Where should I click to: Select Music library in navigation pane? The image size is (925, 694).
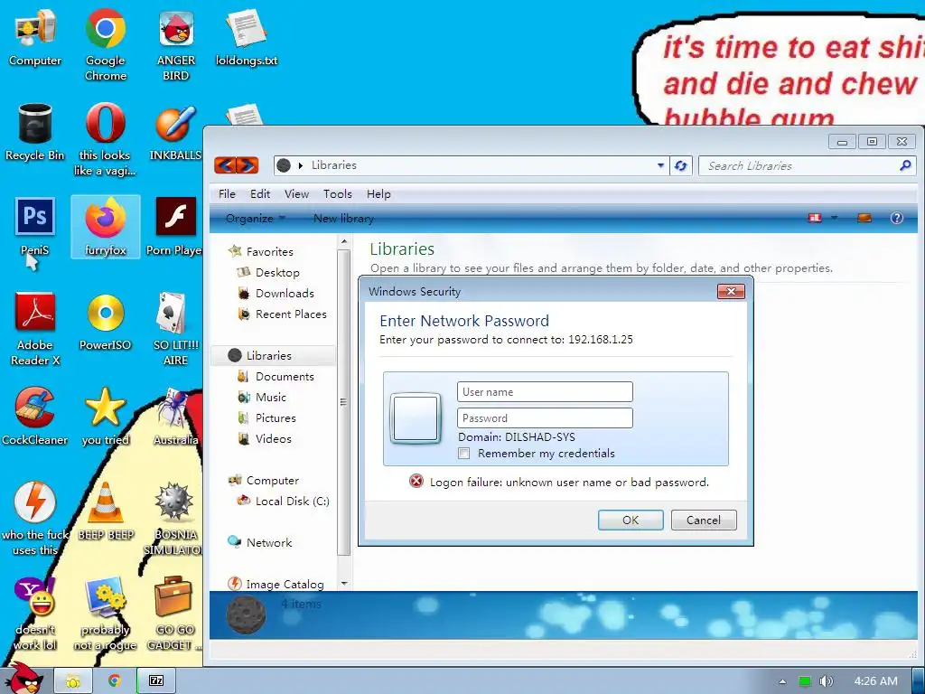tap(271, 398)
